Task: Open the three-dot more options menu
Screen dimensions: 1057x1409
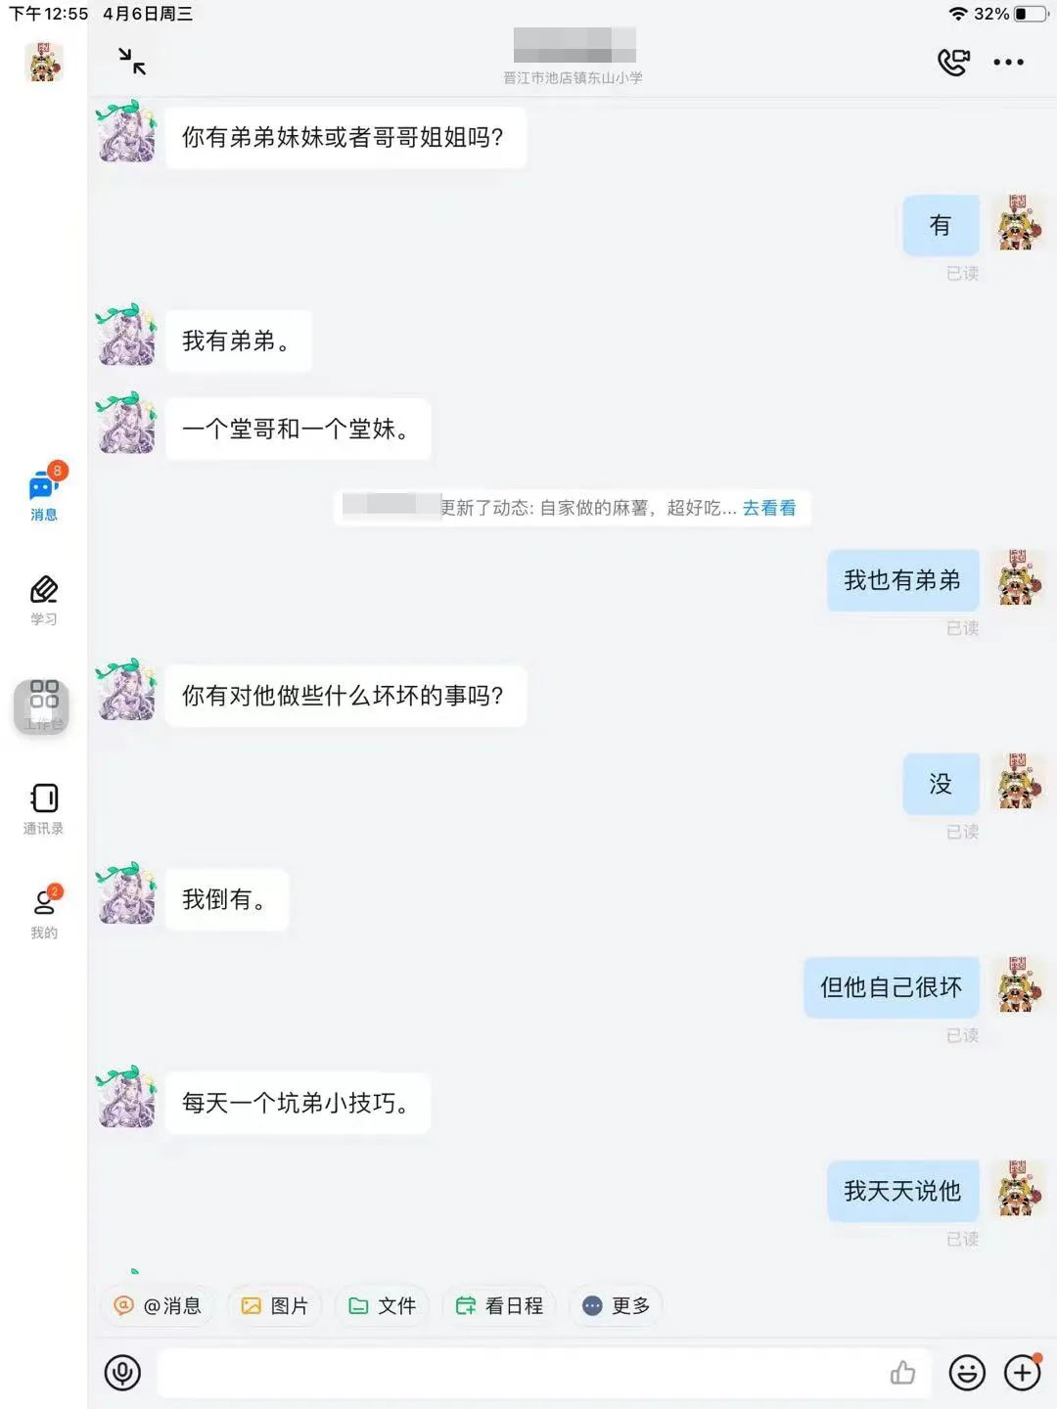Action: [x=1008, y=62]
